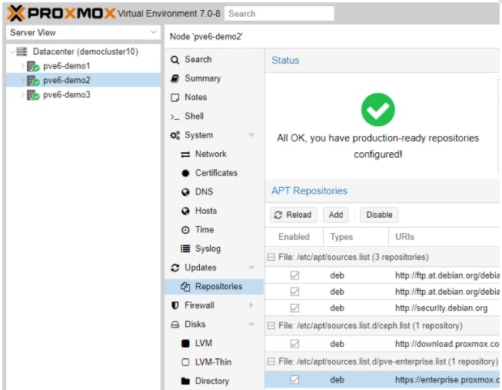Open the Server View dropdown
The width and height of the screenshot is (502, 390).
153,32
